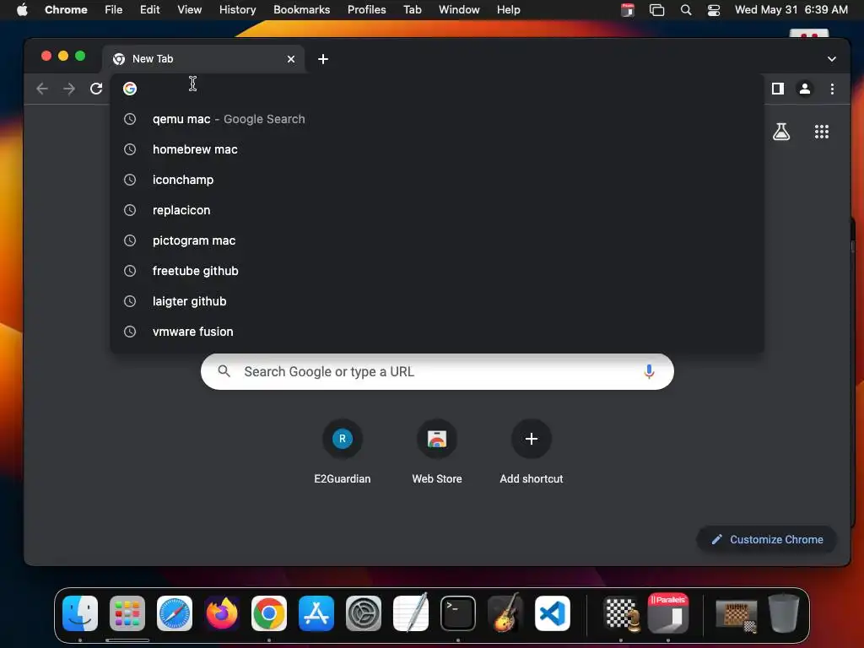Open the History menu
This screenshot has width=864, height=648.
[237, 10]
